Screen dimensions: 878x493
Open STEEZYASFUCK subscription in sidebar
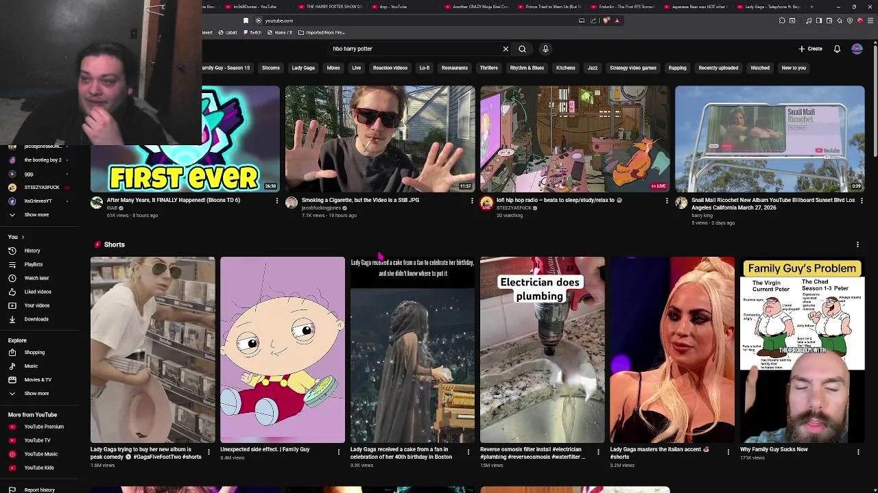(42, 188)
